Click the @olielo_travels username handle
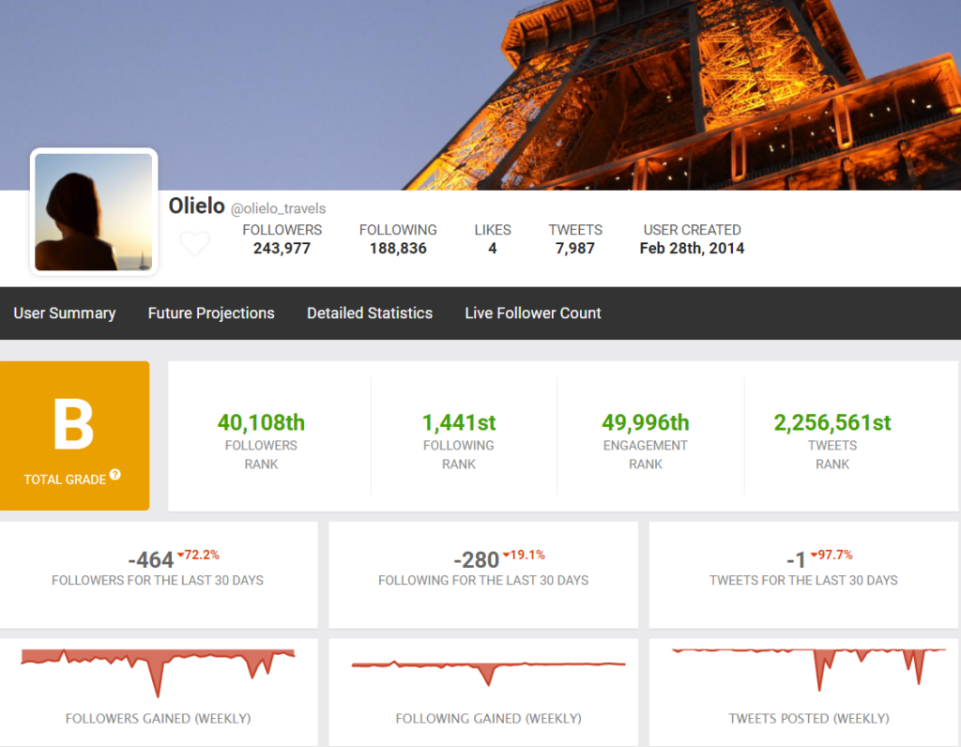This screenshot has width=961, height=747. [279, 208]
